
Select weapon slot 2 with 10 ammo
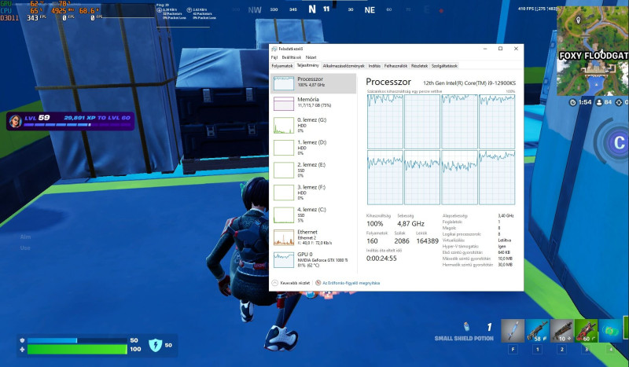[x=561, y=331]
